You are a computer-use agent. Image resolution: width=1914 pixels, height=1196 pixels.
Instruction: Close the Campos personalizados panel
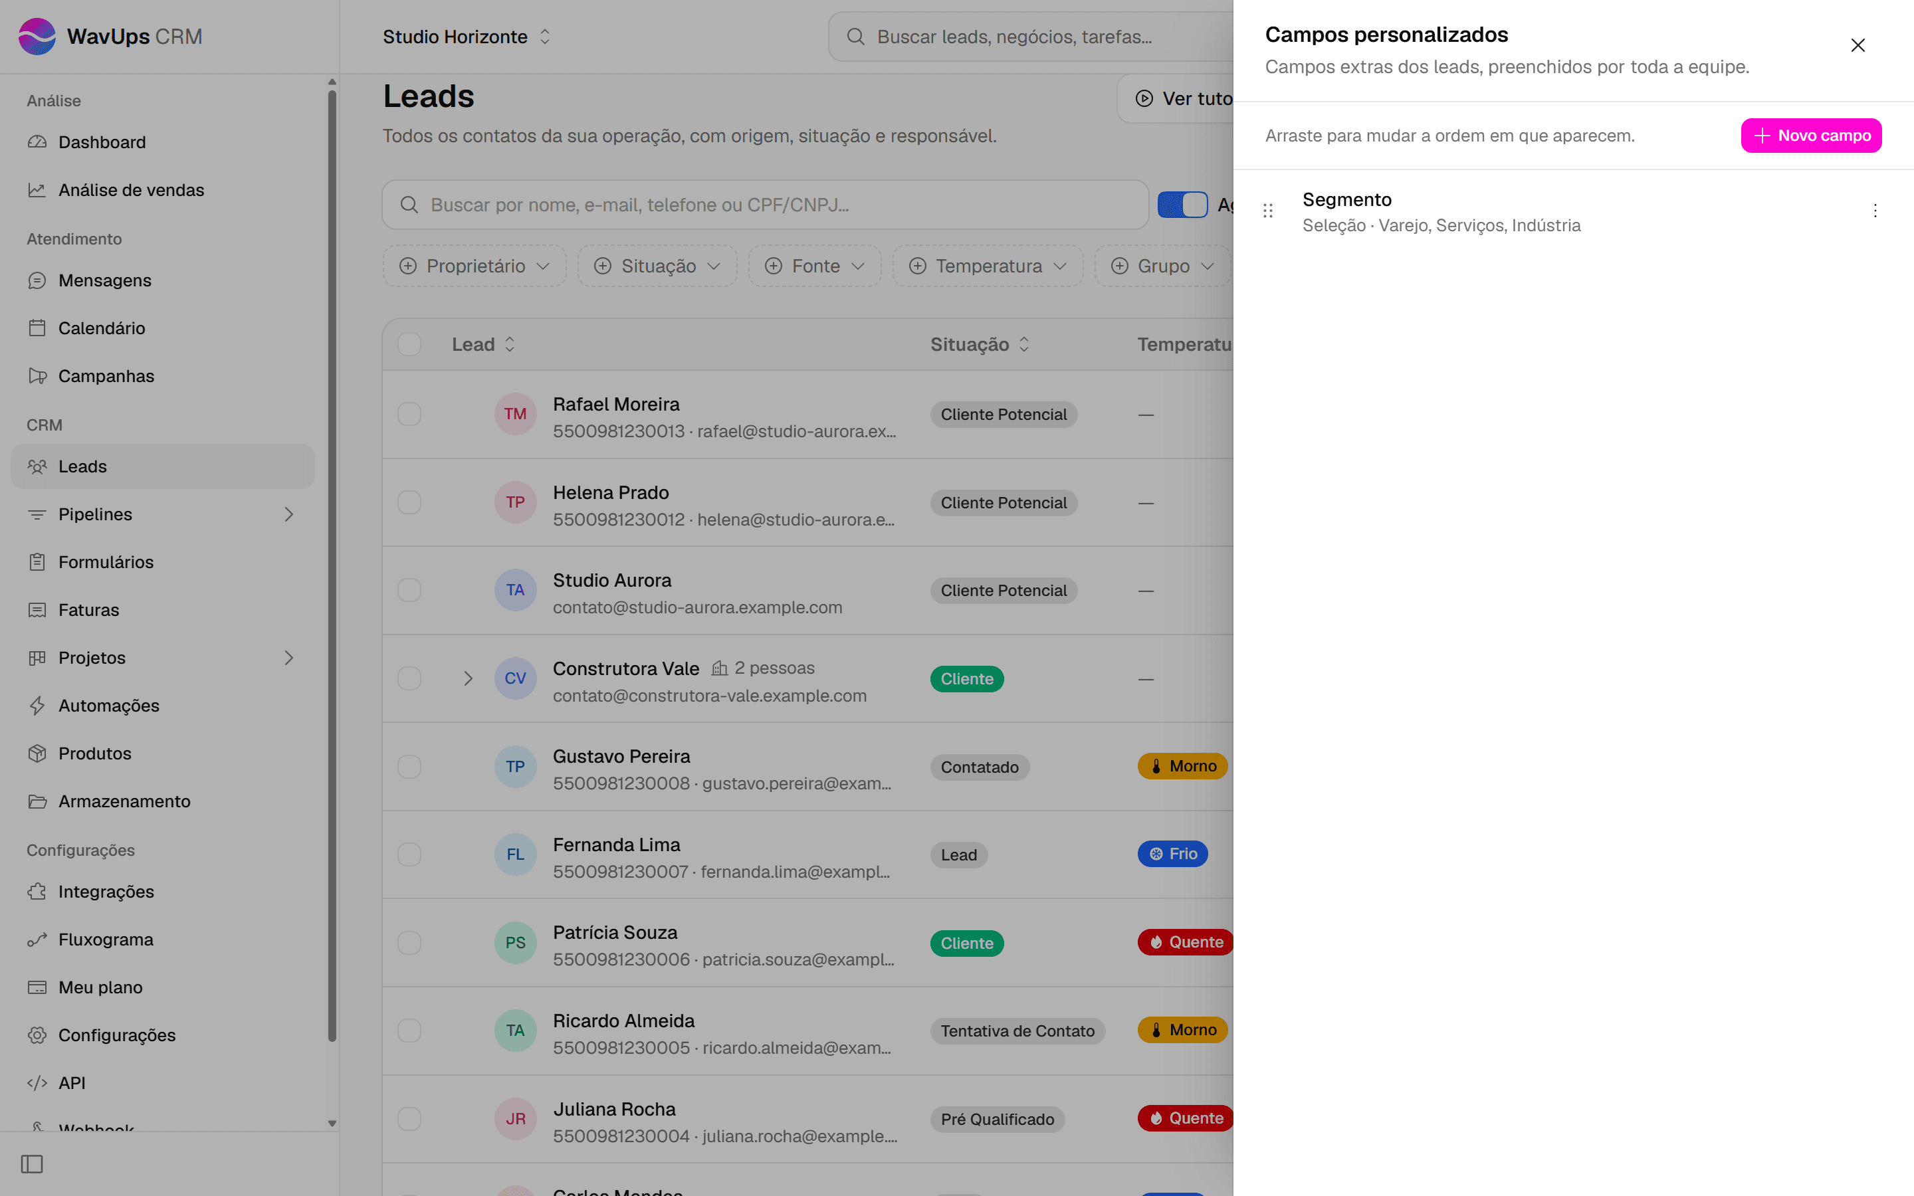coord(1857,45)
